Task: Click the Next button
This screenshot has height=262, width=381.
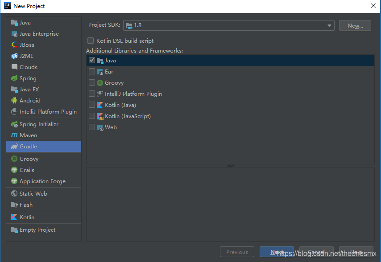Action: [x=277, y=252]
